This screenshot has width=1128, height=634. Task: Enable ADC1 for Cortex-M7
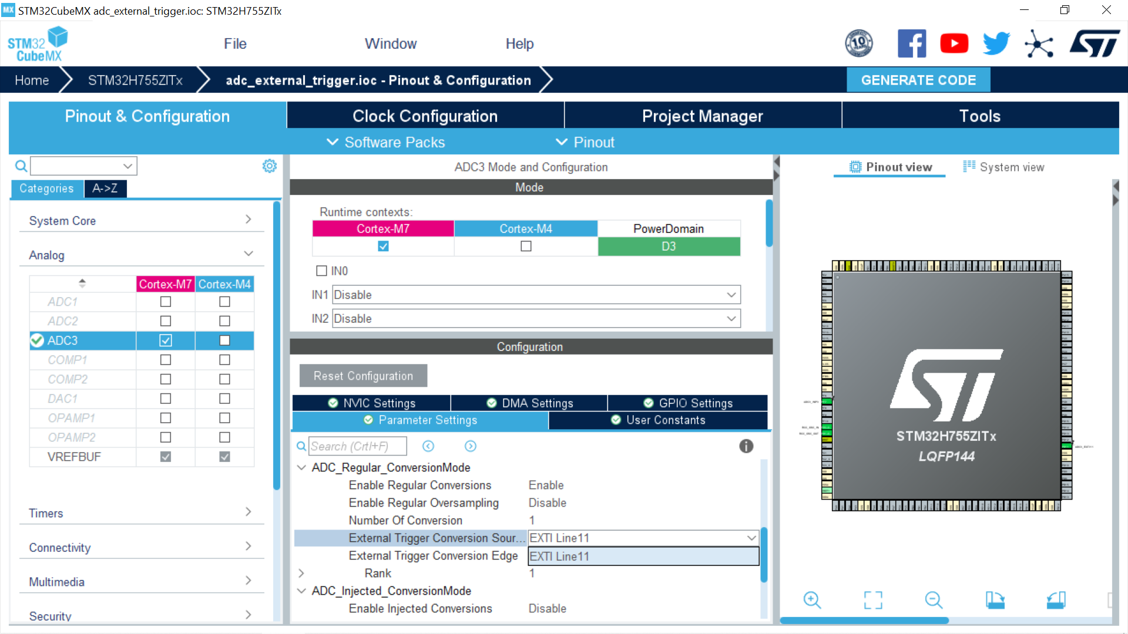tap(166, 302)
